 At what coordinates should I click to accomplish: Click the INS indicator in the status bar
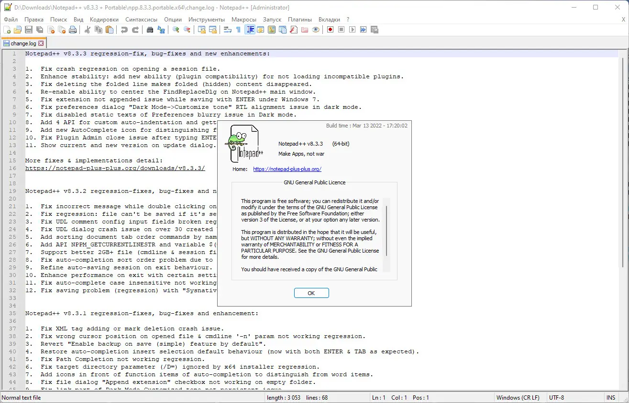[x=611, y=398]
